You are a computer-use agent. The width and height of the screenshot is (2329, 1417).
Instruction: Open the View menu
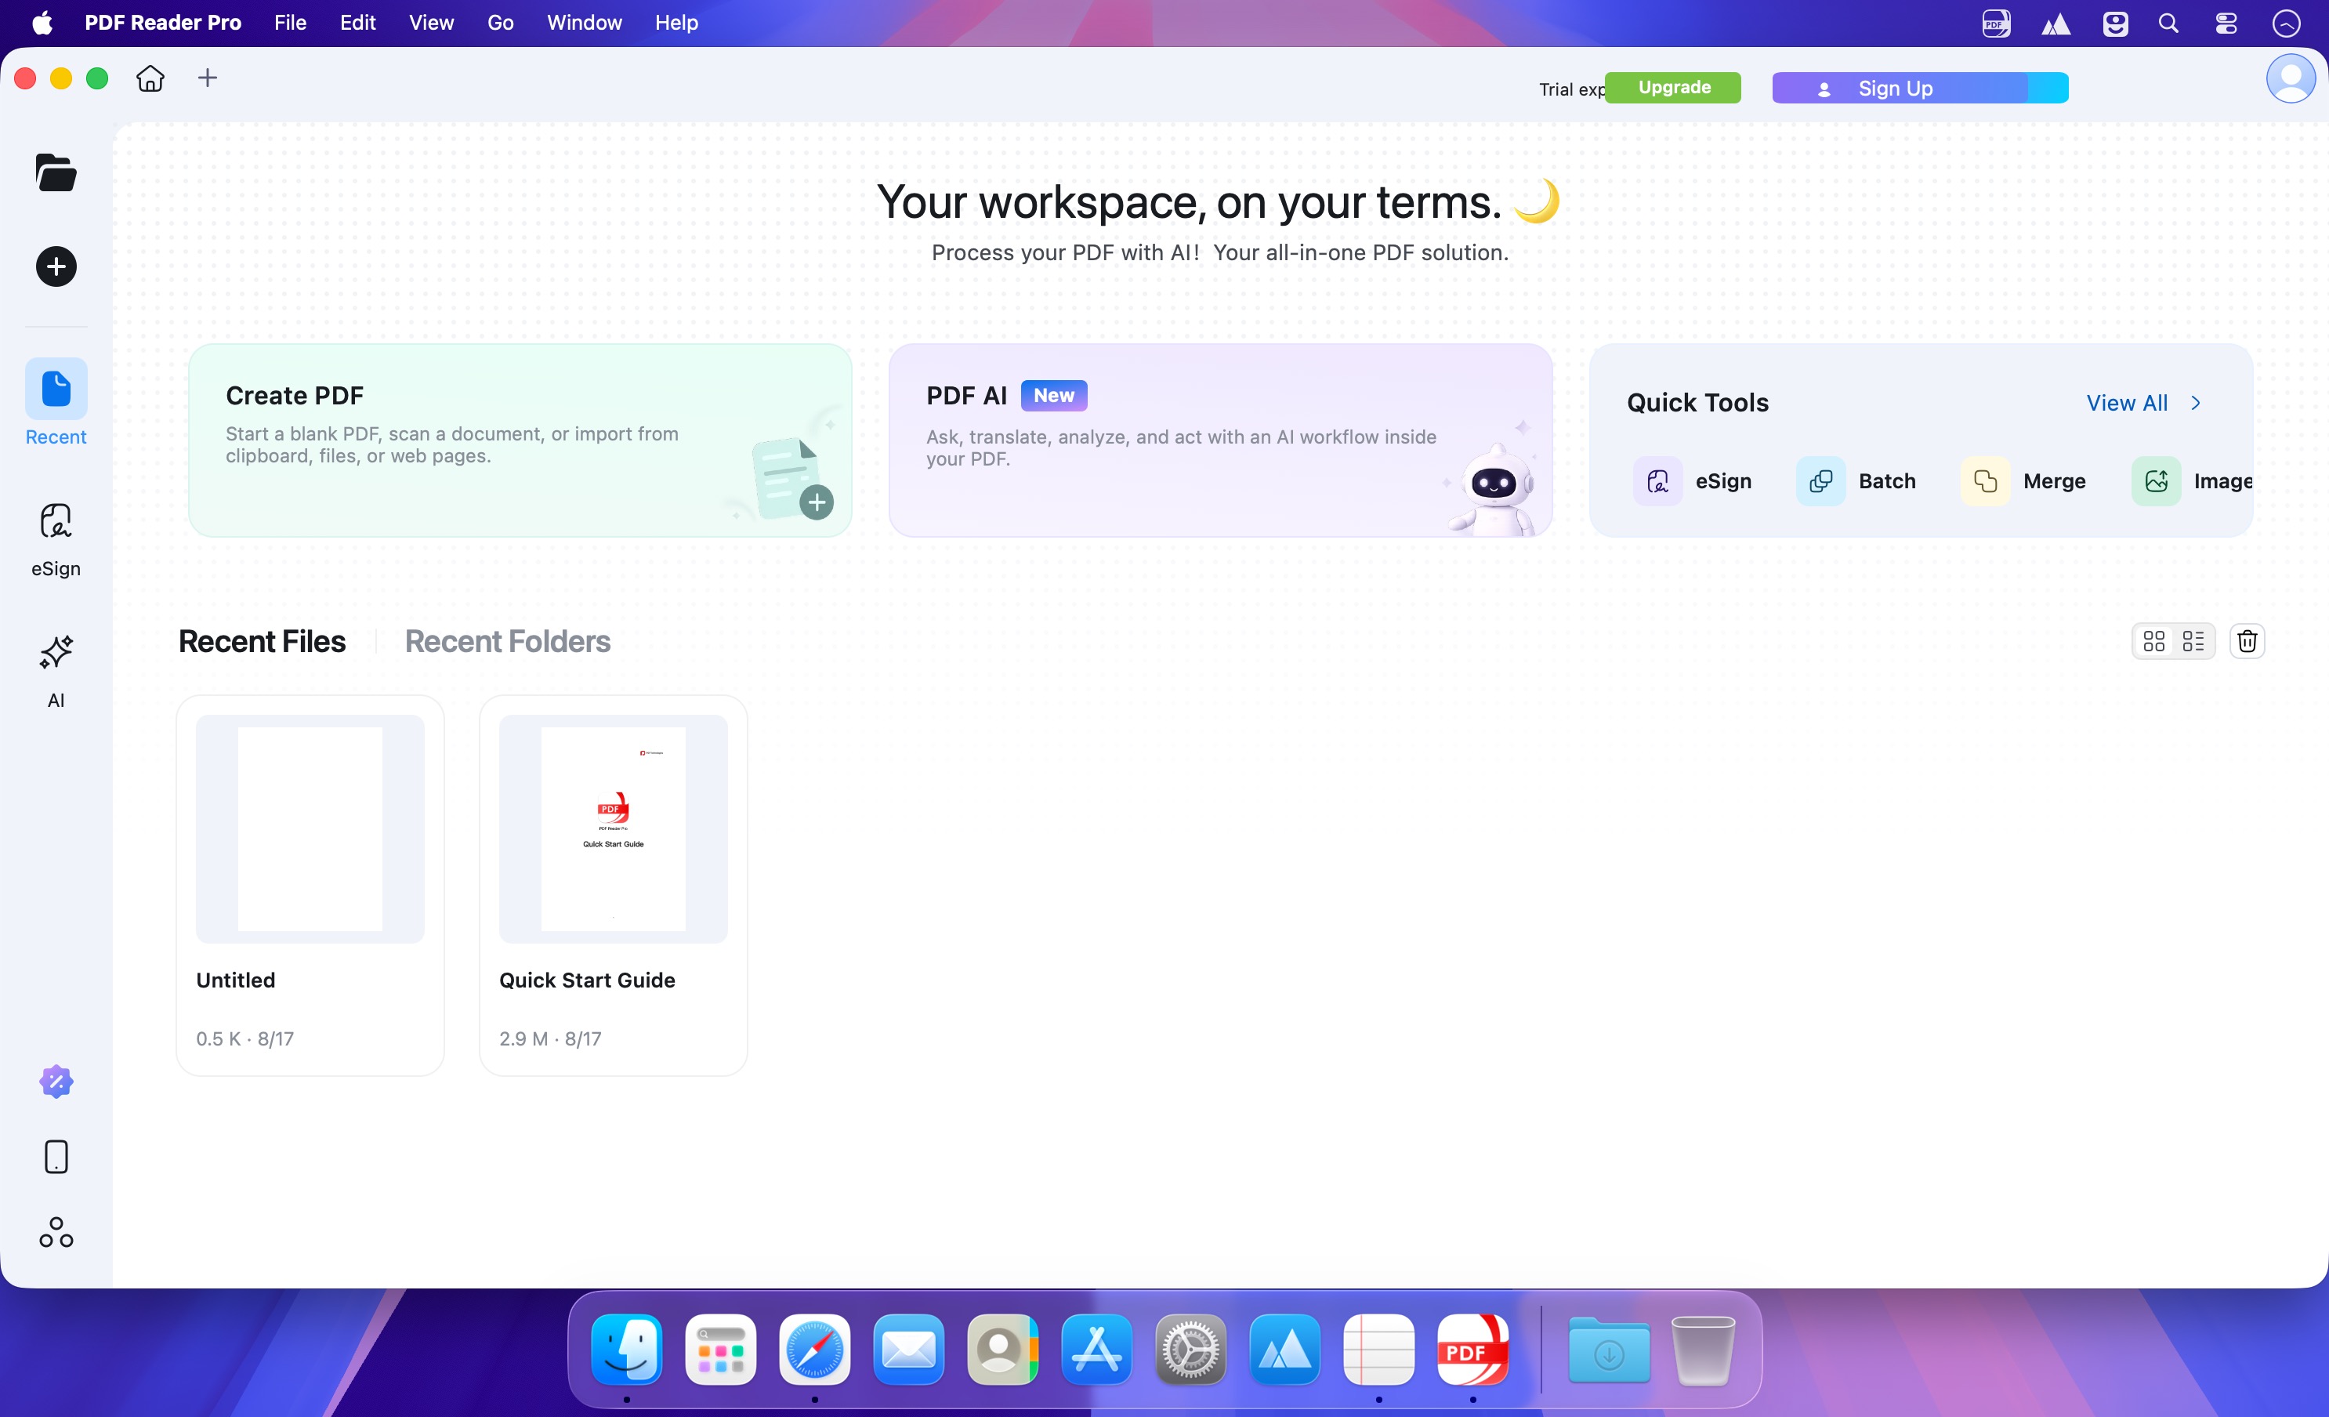pos(431,23)
